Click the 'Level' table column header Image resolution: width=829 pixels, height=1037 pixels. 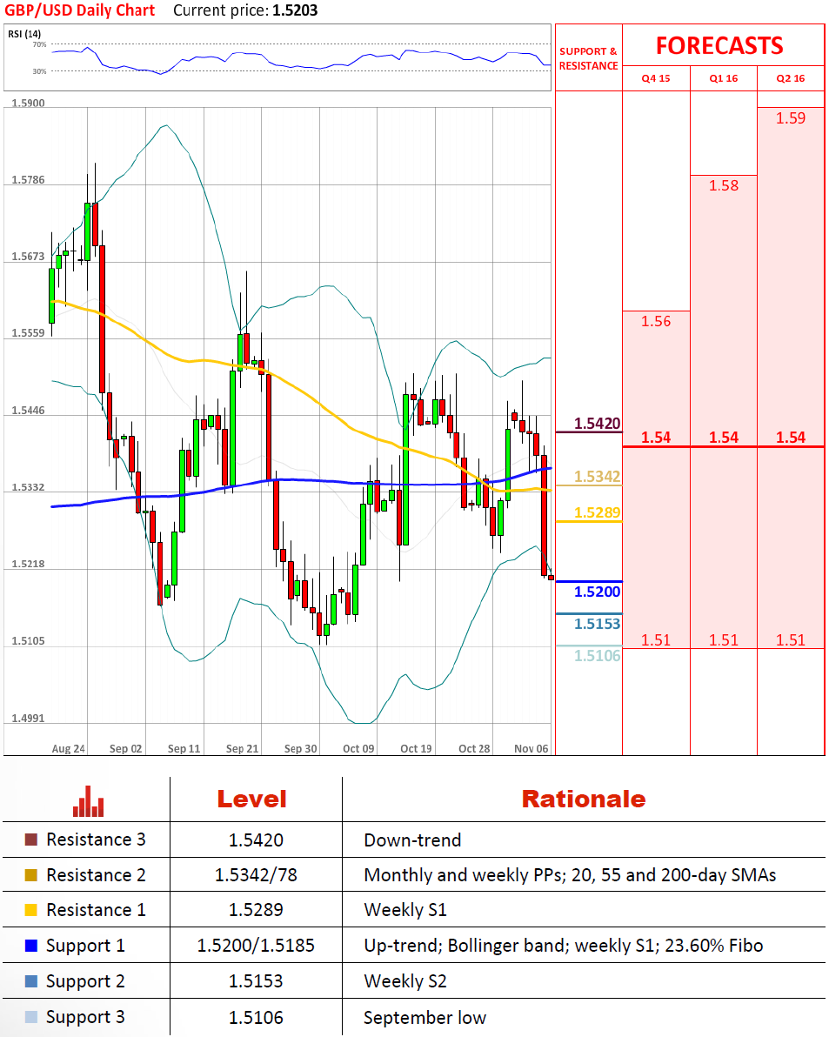coord(252,799)
